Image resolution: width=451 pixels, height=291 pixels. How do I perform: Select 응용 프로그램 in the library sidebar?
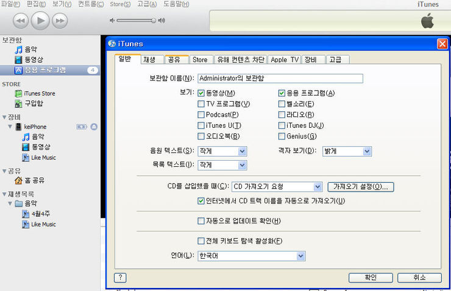pyautogui.click(x=50, y=70)
